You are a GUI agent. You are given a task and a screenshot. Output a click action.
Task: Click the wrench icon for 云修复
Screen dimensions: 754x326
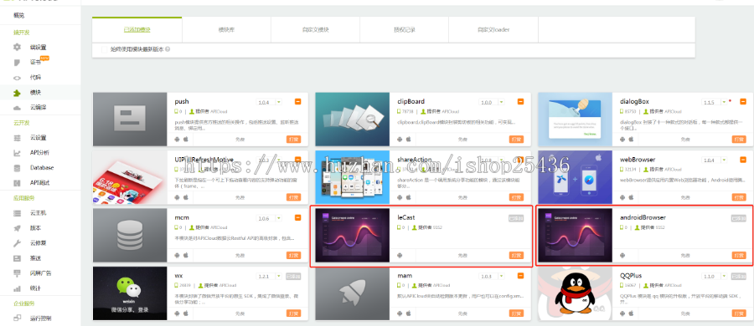coord(18,243)
